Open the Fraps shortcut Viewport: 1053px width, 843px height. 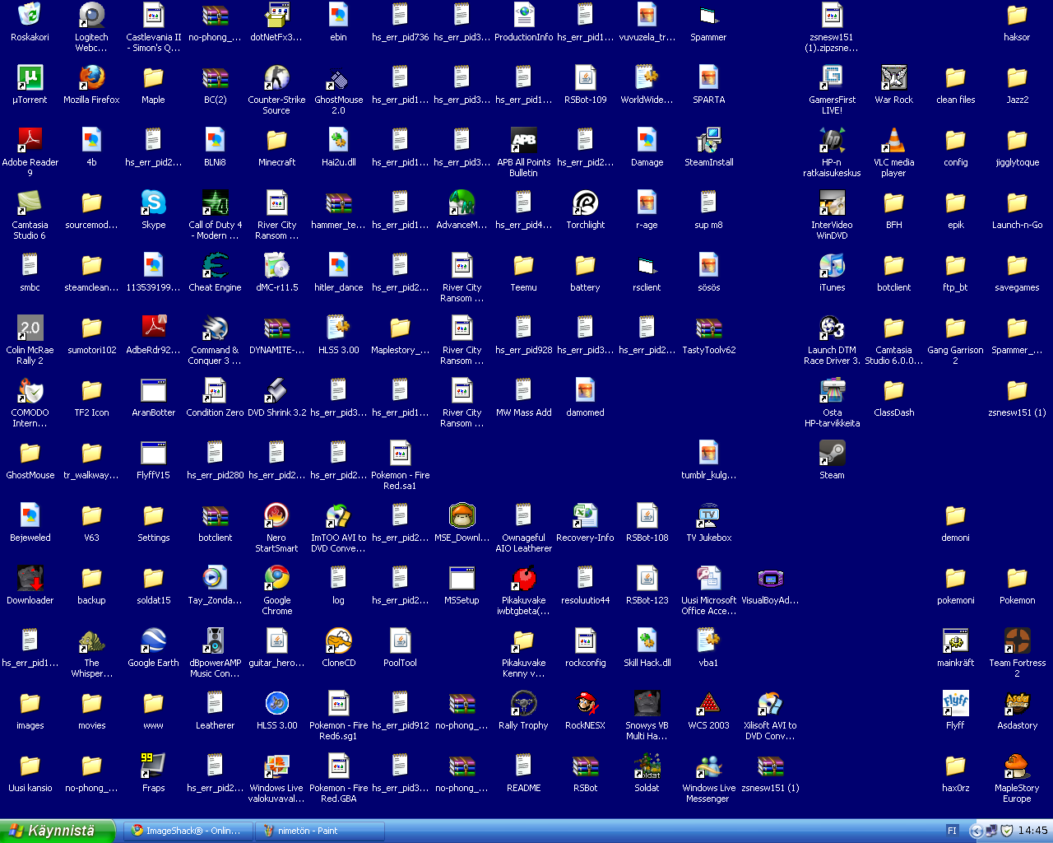tap(153, 766)
